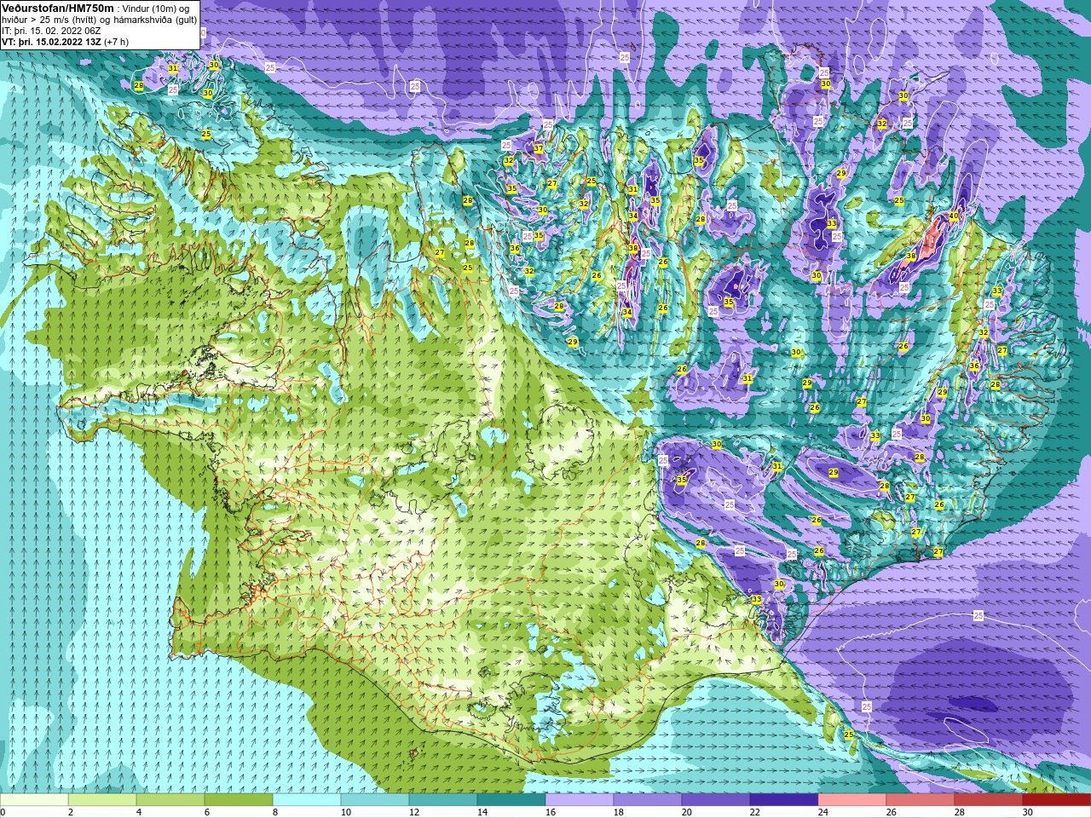Select the above-30 m/s dark red legend swatch
The image size is (1091, 818).
(1057, 800)
